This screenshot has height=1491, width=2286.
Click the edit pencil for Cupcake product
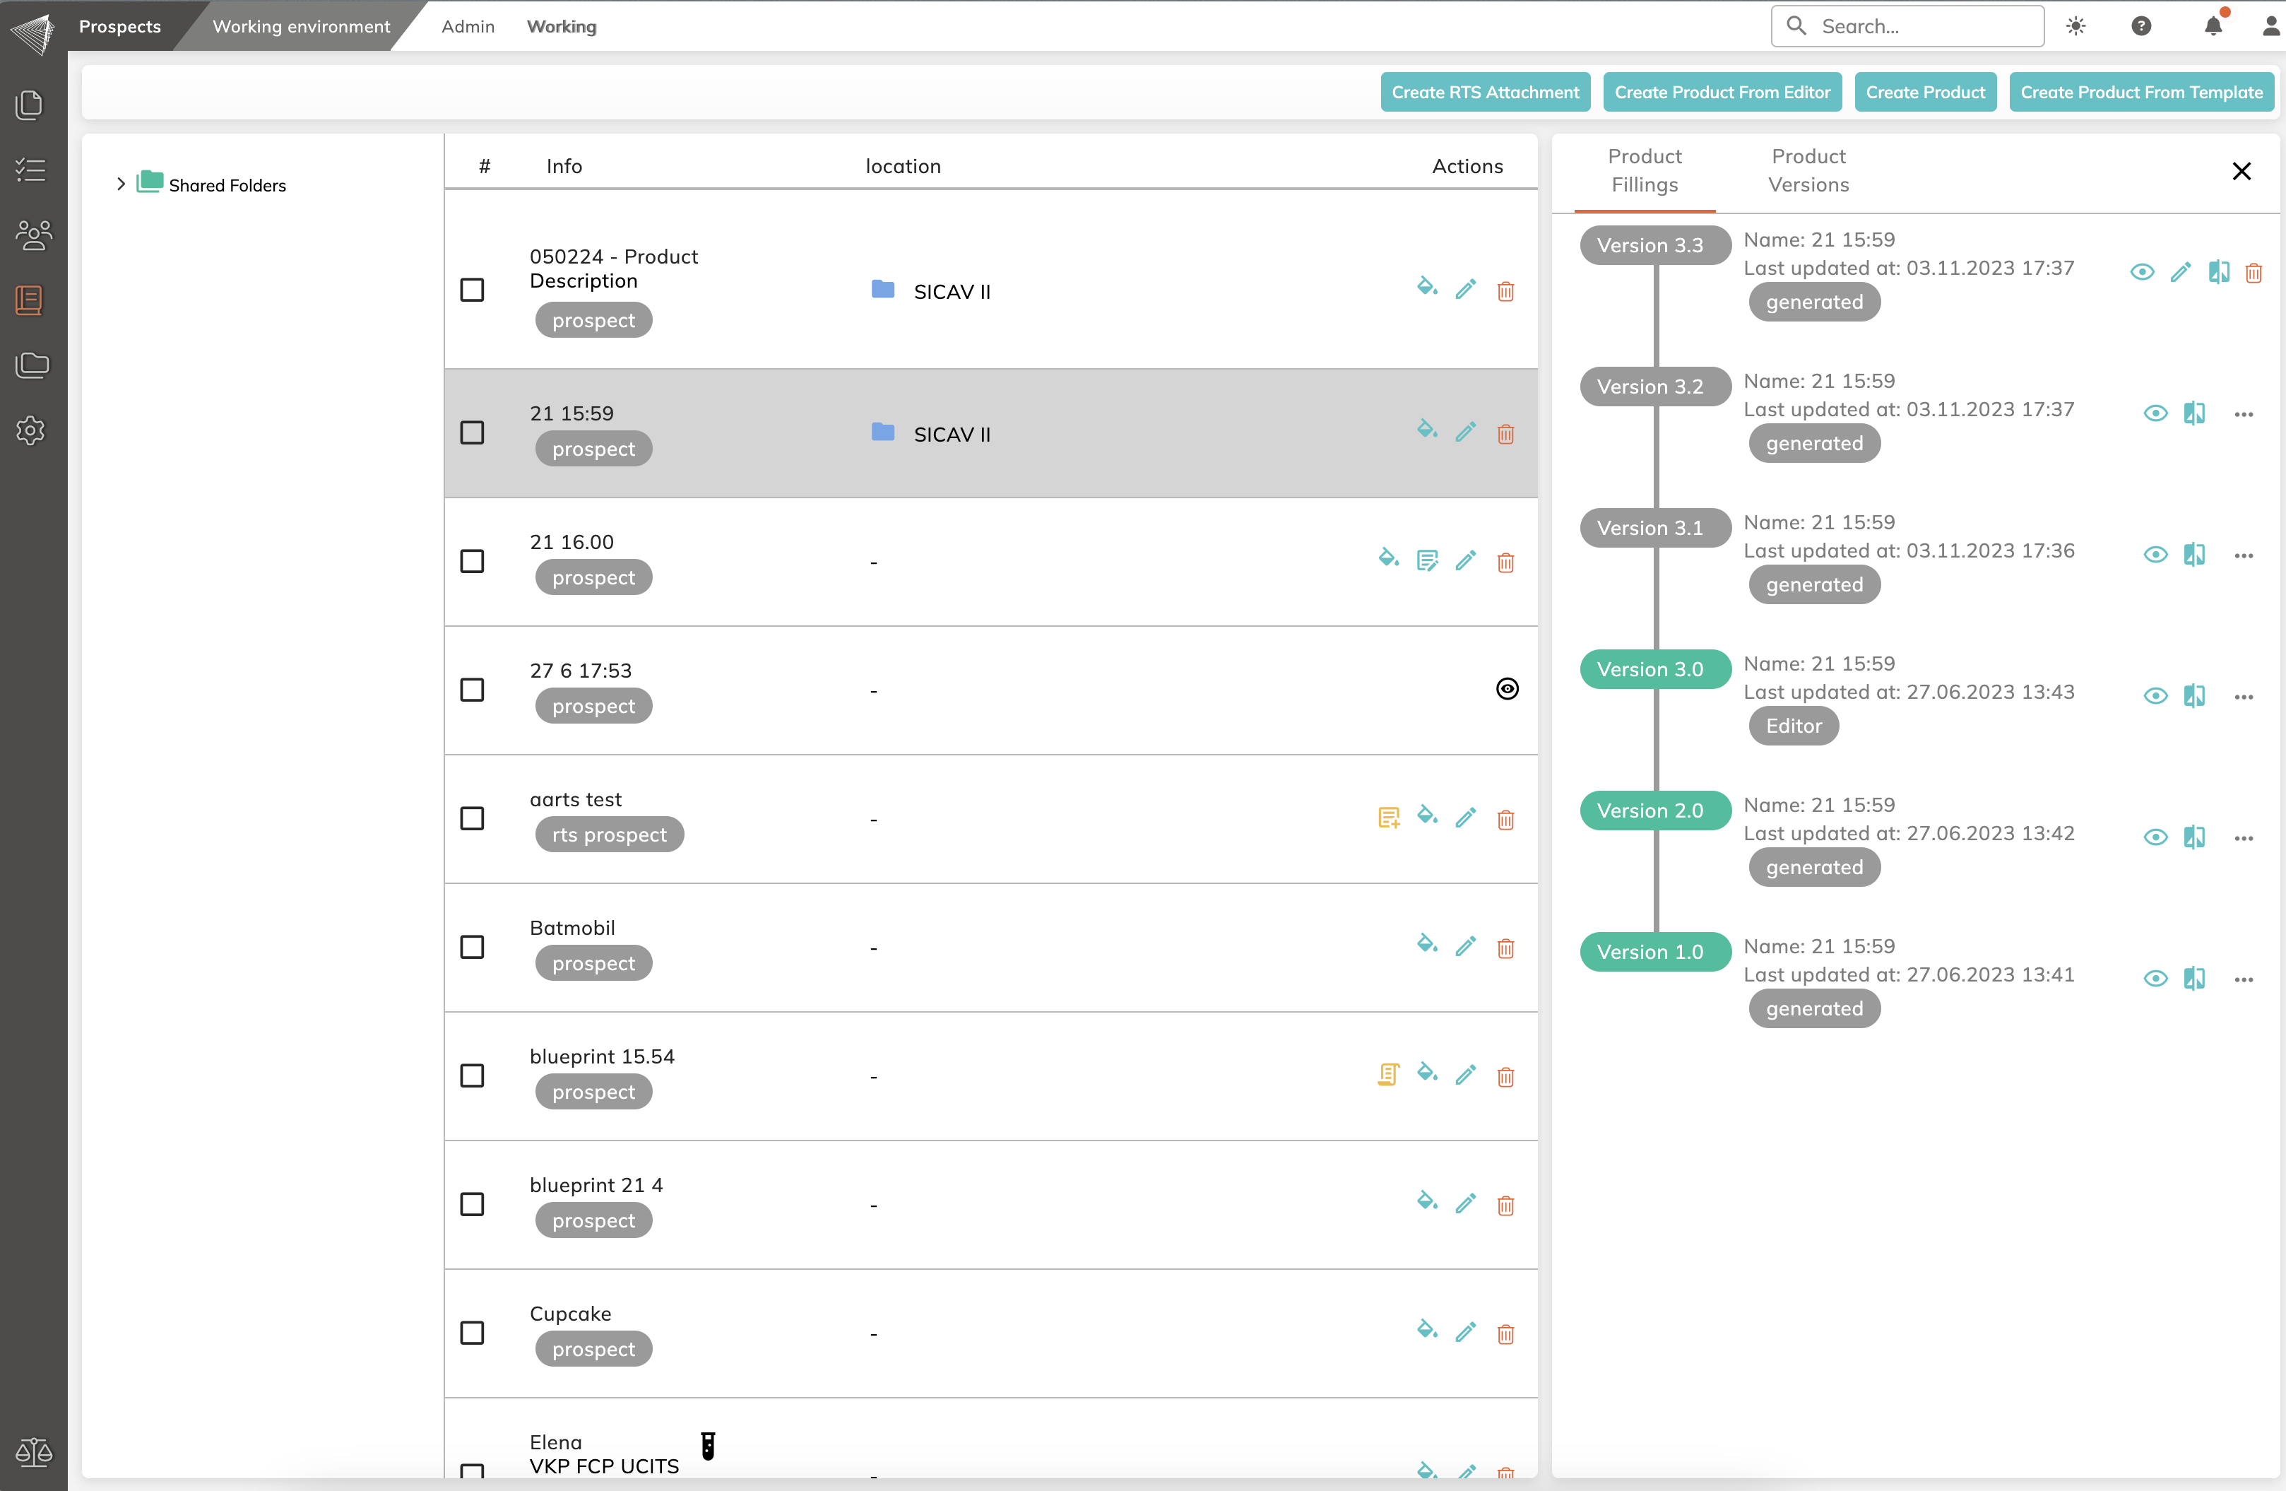(x=1464, y=1333)
